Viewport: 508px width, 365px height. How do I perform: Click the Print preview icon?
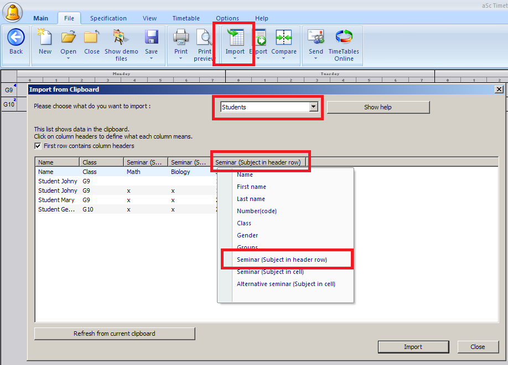click(205, 38)
